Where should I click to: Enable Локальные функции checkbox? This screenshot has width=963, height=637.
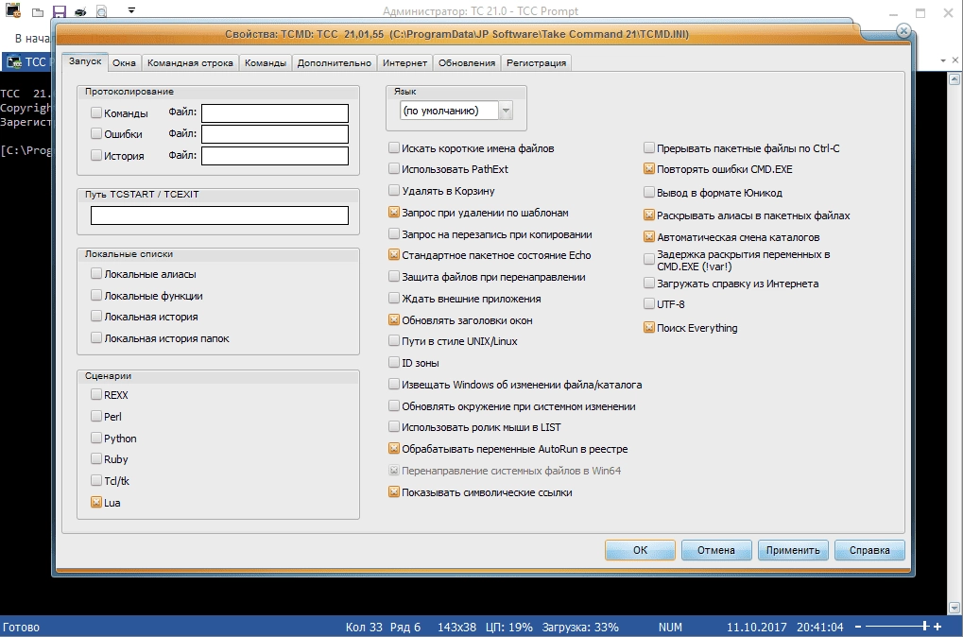96,296
